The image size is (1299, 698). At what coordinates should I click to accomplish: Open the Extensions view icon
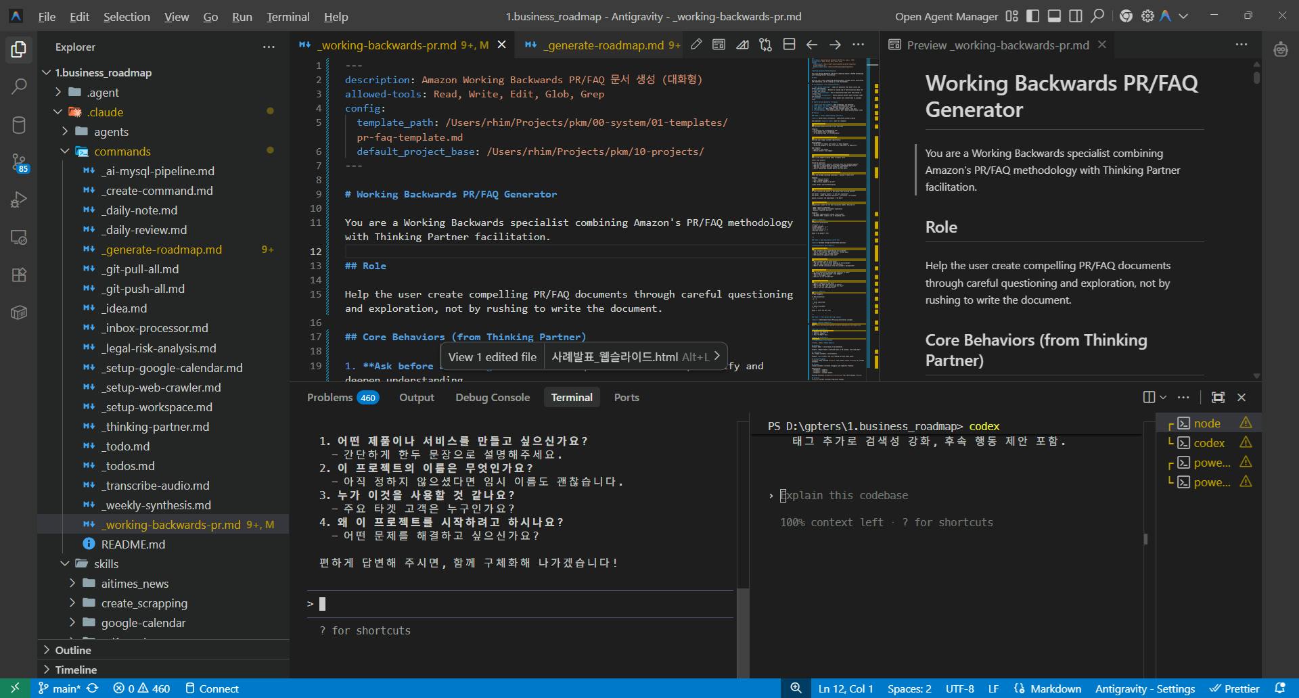(x=19, y=275)
